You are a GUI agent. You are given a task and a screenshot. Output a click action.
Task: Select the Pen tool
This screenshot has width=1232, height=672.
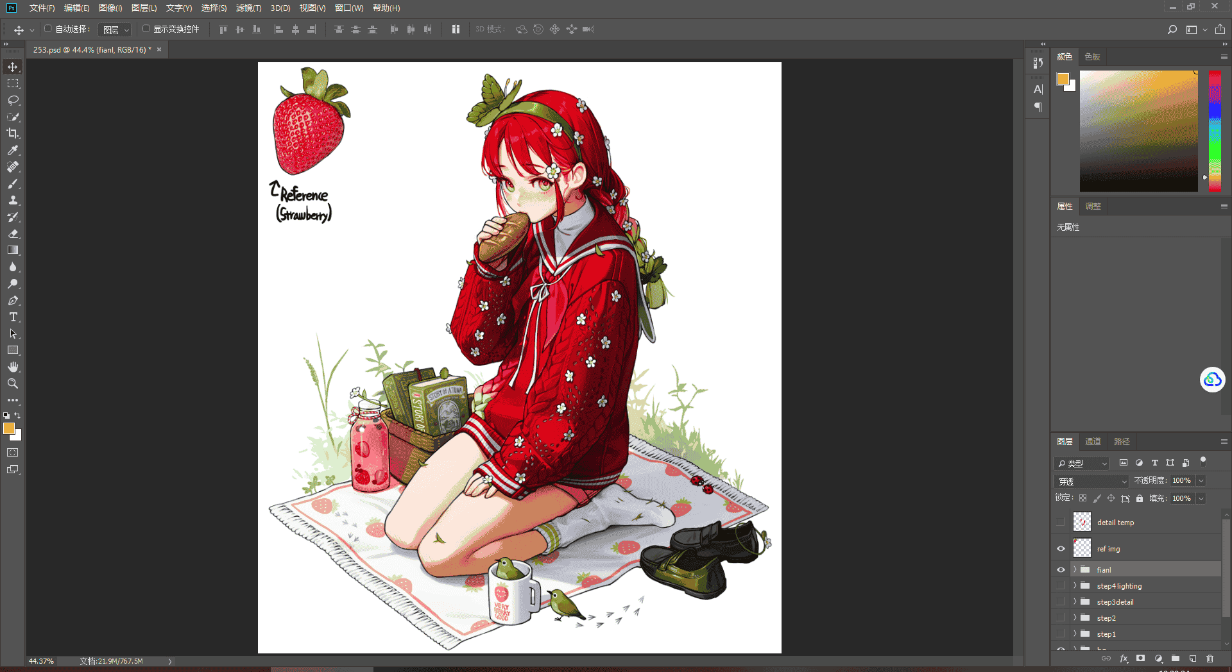13,300
